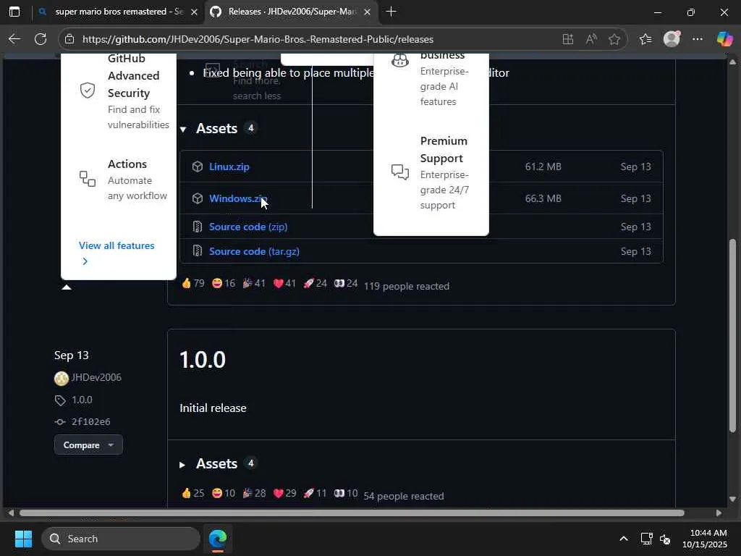Open the Copilot sidebar icon

click(724, 39)
